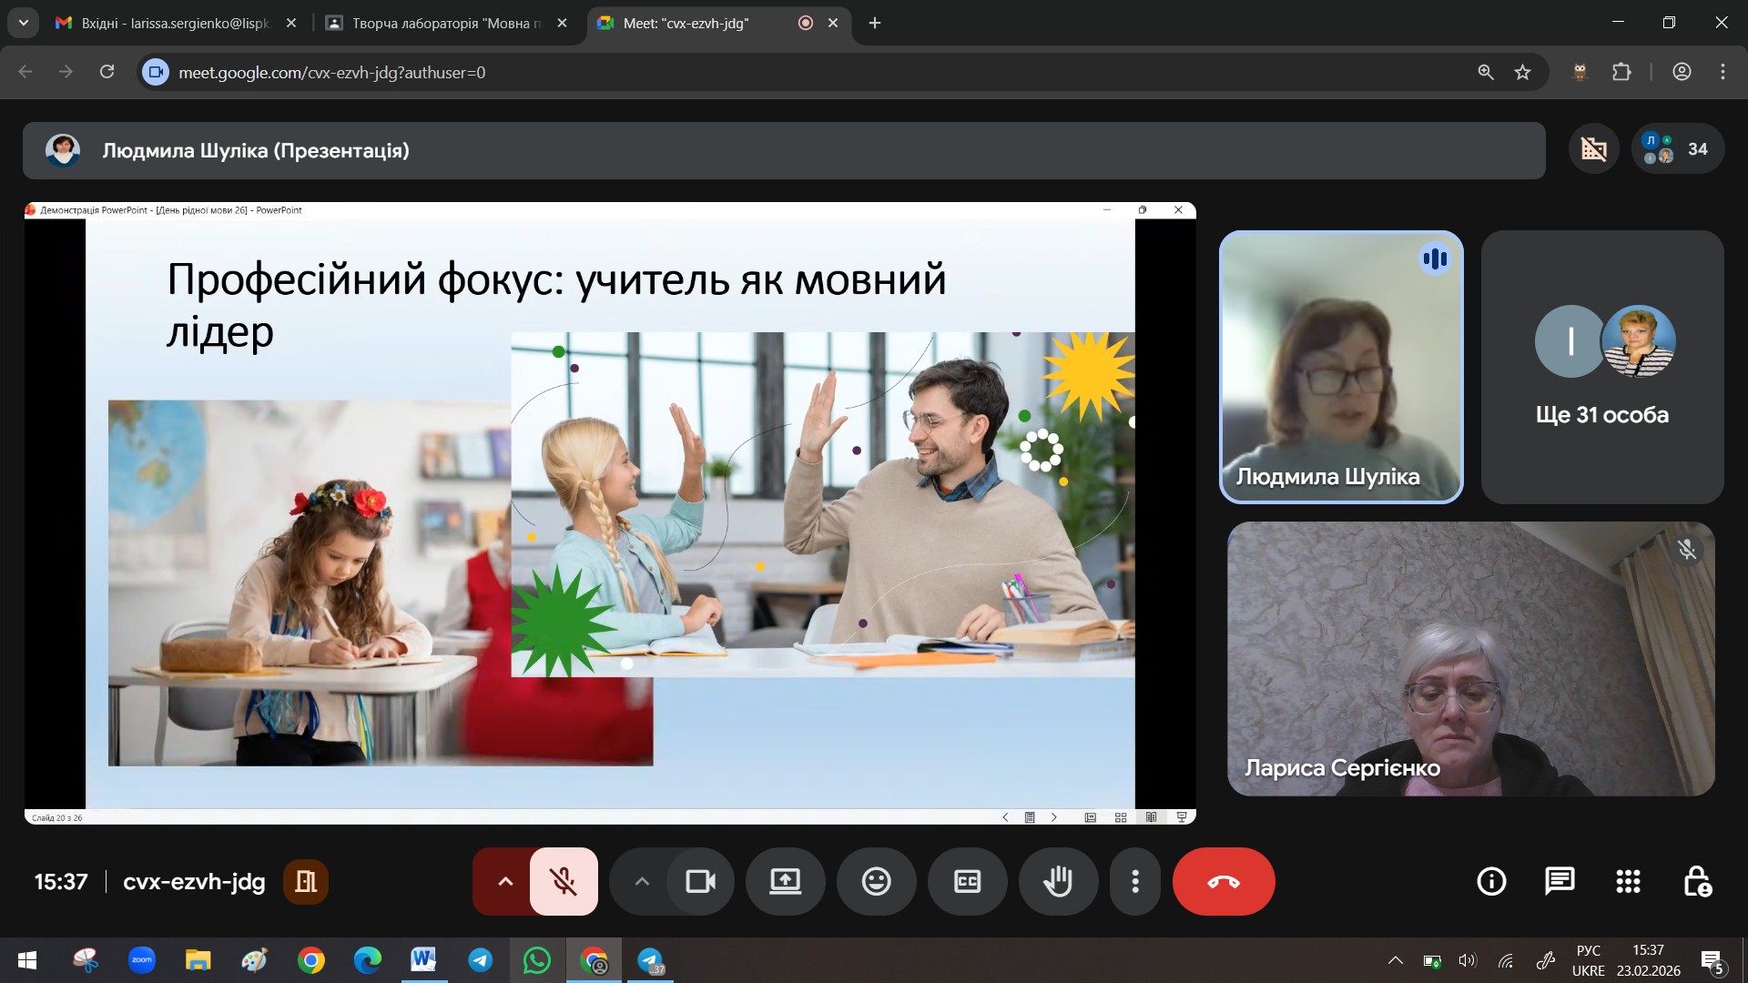Unmute the microphone
The width and height of the screenshot is (1748, 983).
tap(564, 881)
